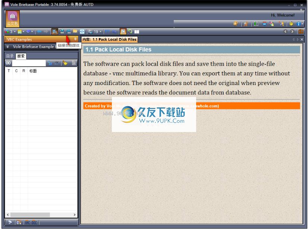This screenshot has width=308, height=229.
Task: Click the link local media icon
Action: coord(68,32)
